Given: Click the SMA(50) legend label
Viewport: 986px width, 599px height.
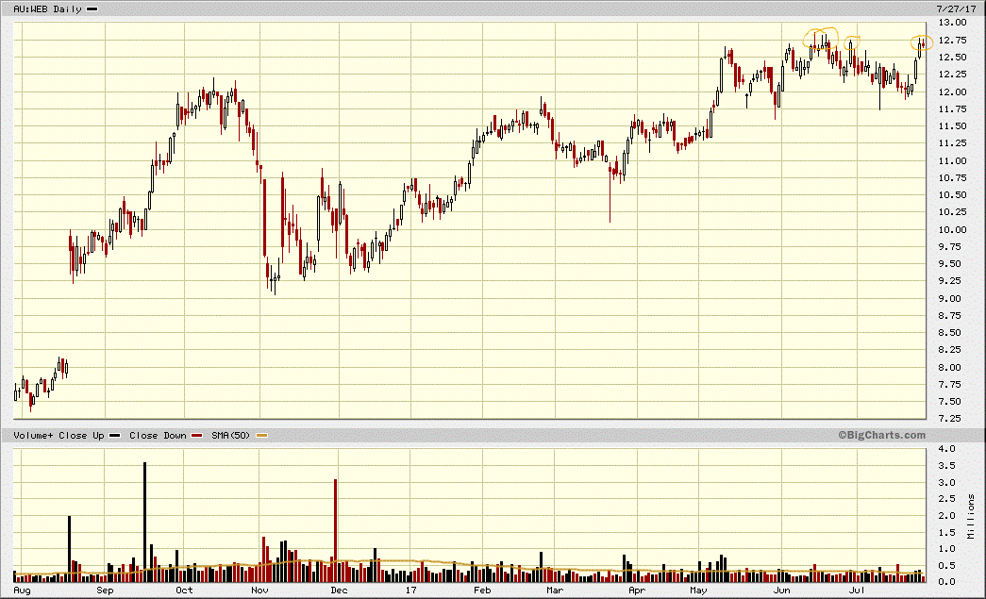Looking at the screenshot, I should 231,435.
